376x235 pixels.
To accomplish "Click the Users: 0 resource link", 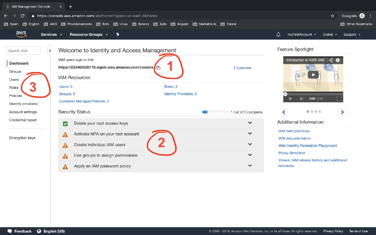I will (66, 86).
